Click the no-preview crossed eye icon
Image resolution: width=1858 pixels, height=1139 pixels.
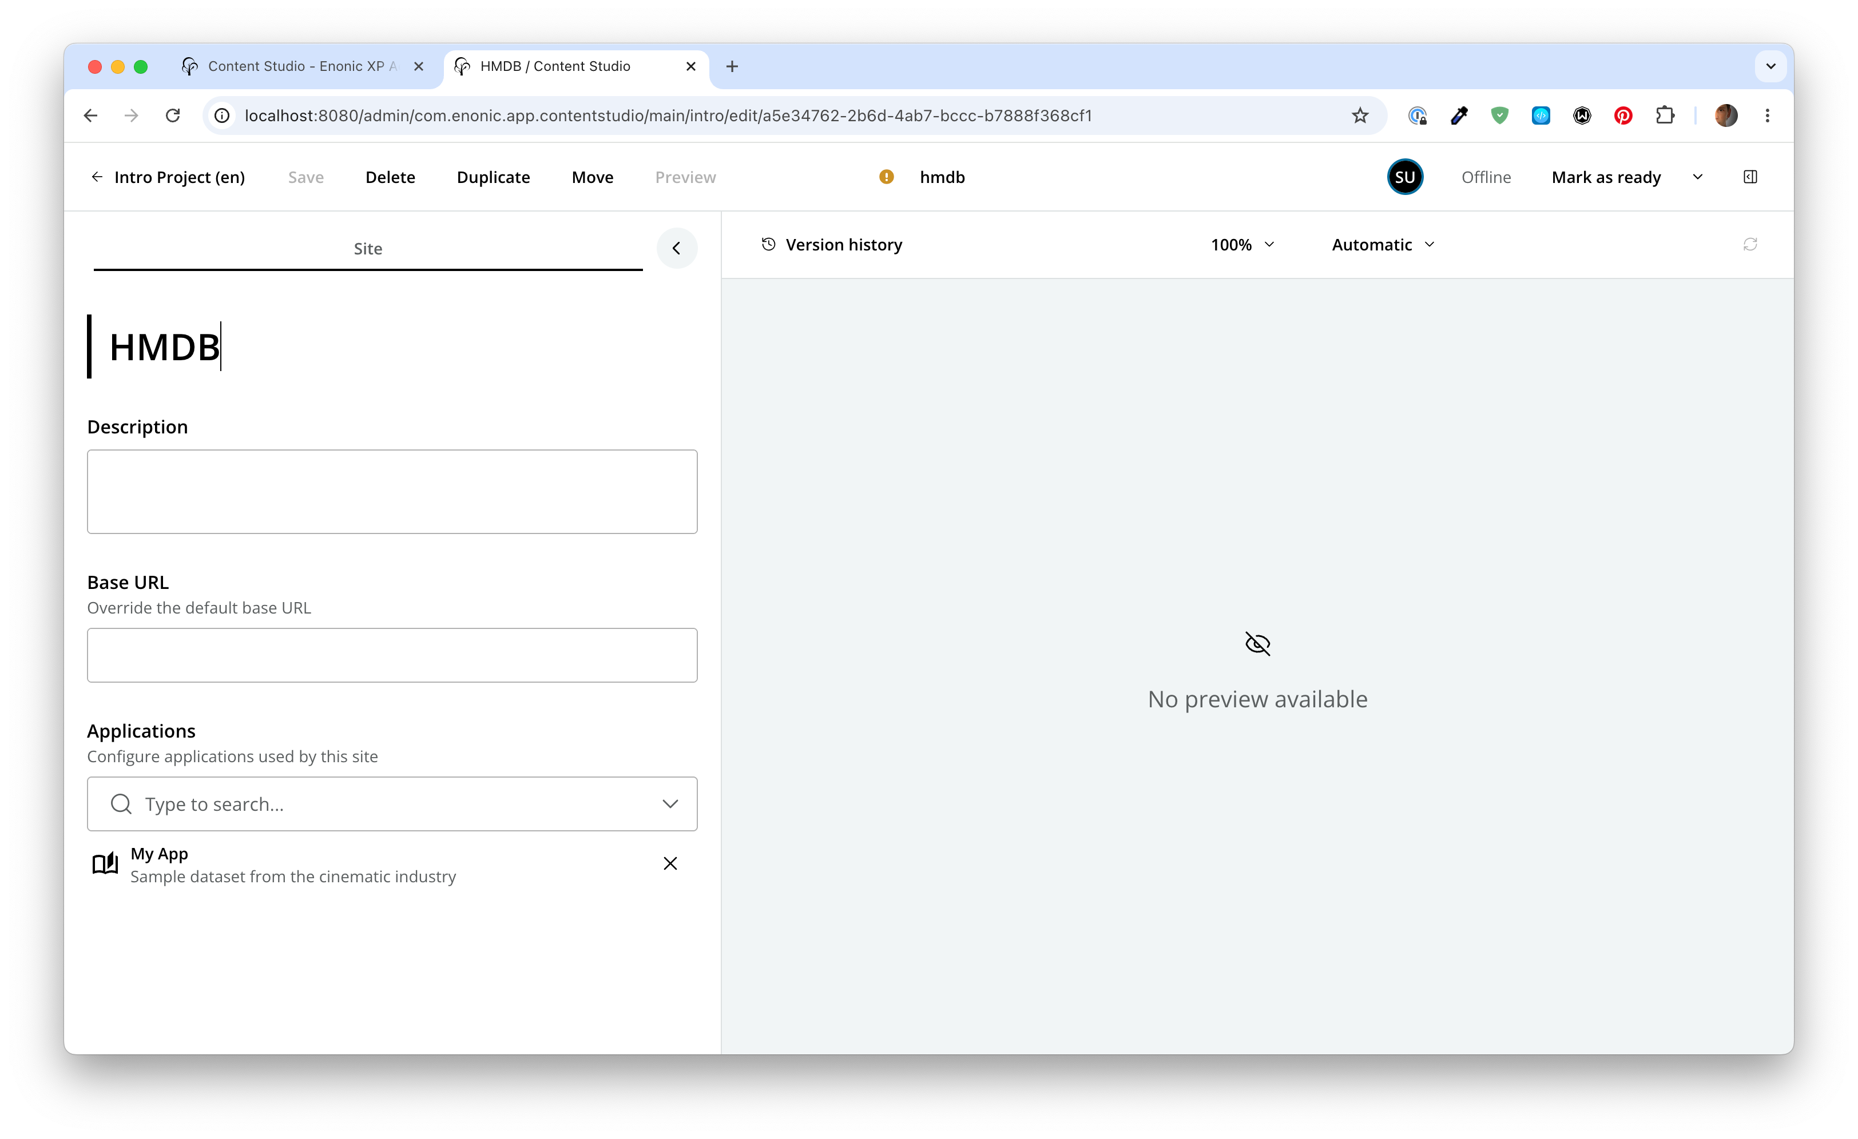(1257, 644)
